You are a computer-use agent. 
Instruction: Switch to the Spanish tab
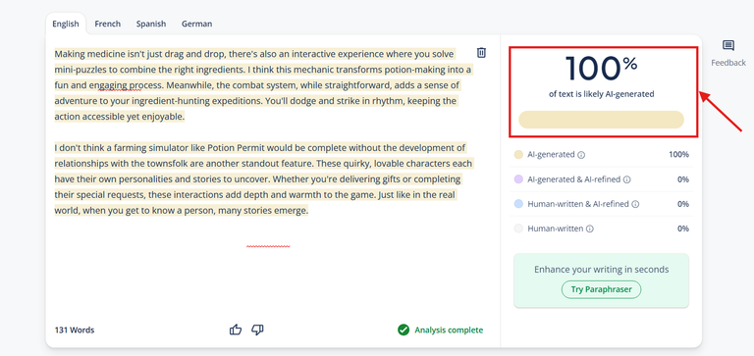pos(151,24)
